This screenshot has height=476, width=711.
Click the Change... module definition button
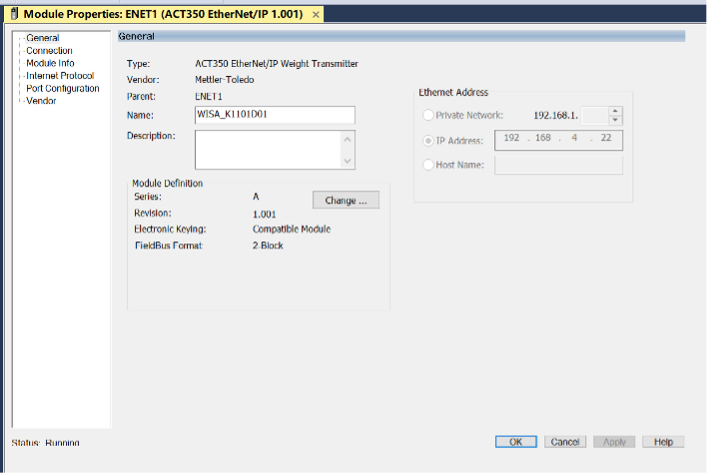coord(346,201)
